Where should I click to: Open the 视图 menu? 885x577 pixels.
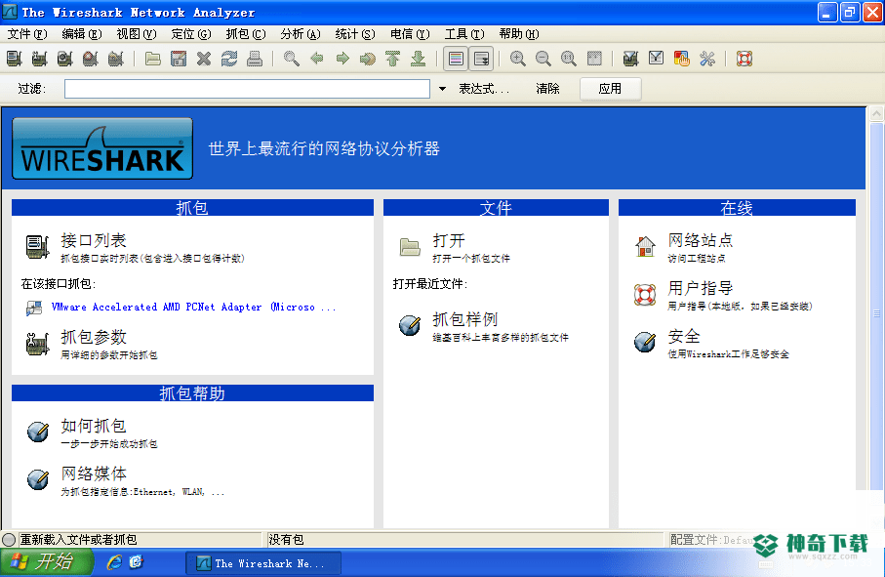click(x=136, y=34)
